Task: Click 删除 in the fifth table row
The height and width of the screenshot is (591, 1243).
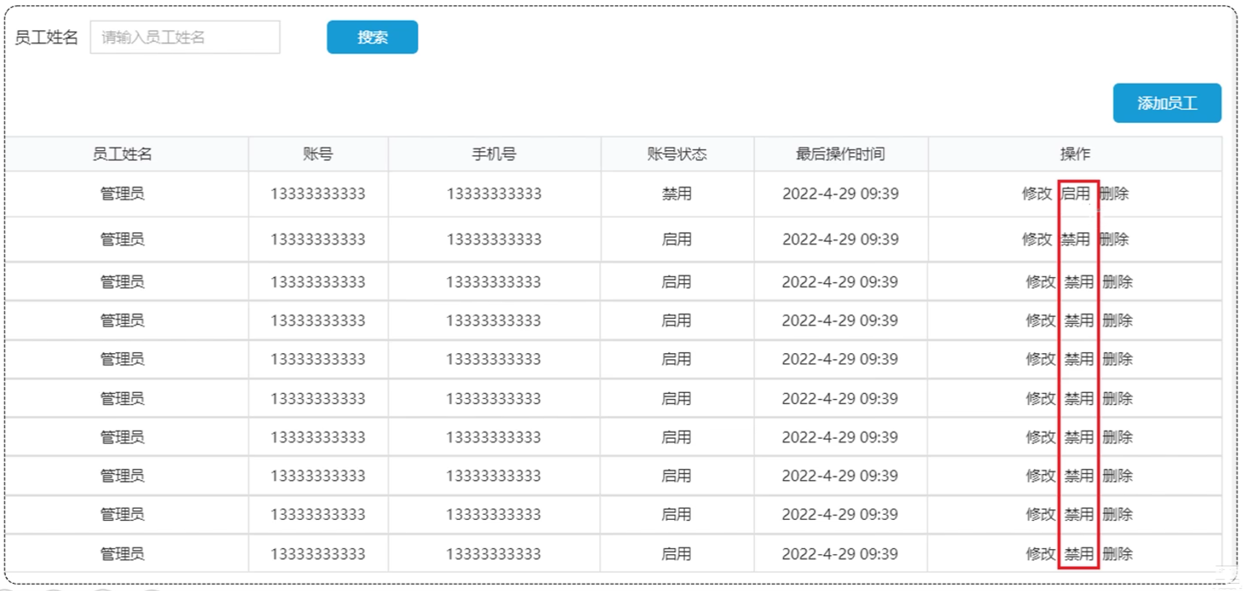Action: click(1117, 360)
